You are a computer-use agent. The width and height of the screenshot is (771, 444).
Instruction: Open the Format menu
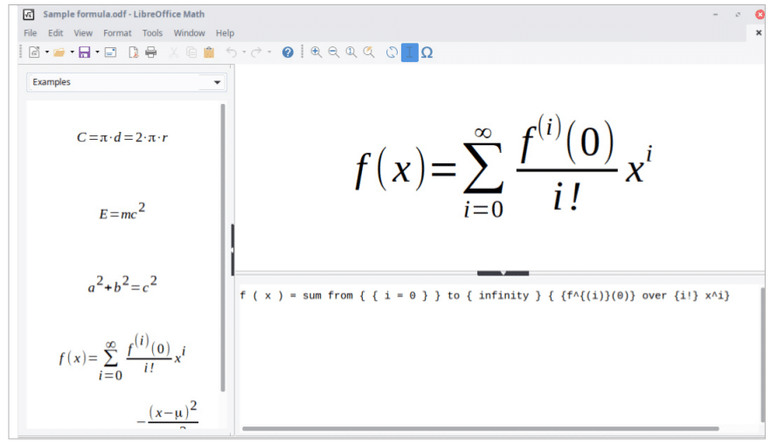pyautogui.click(x=117, y=33)
